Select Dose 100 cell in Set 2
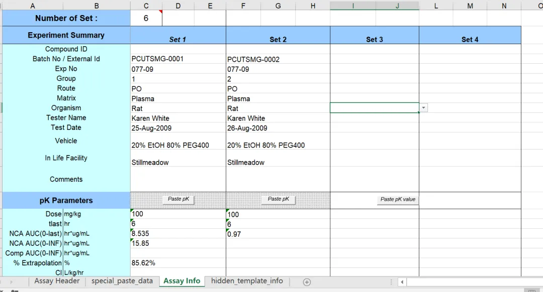Screen dimensions: 543x292 [x=278, y=214]
